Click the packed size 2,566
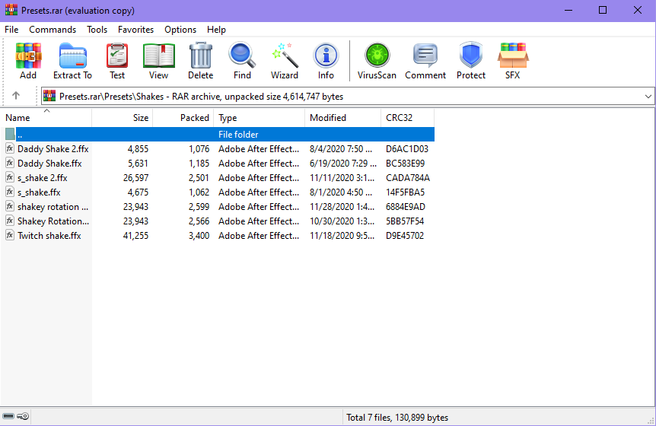Image resolution: width=656 pixels, height=426 pixels. tap(199, 221)
